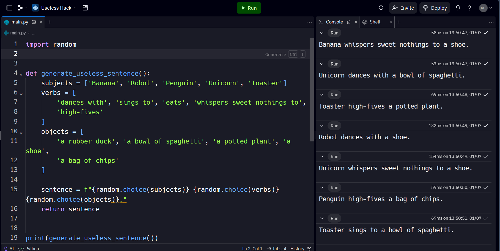Open editor pane three-dots menu
The width and height of the screenshot is (500, 251).
310,22
